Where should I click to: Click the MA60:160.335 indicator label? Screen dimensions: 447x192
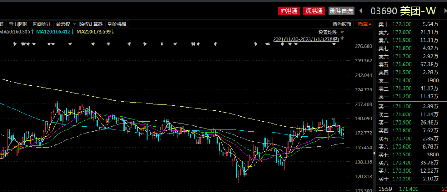point(17,31)
